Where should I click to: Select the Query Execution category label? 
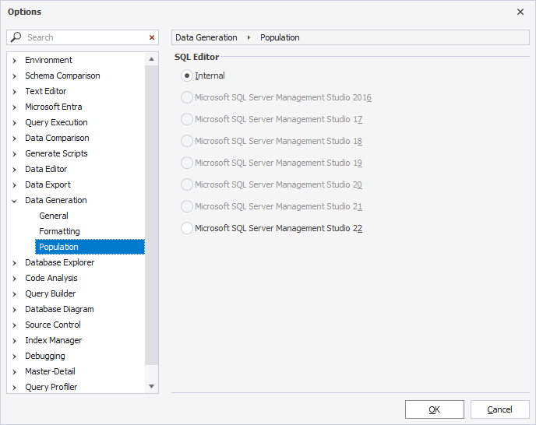coord(56,122)
